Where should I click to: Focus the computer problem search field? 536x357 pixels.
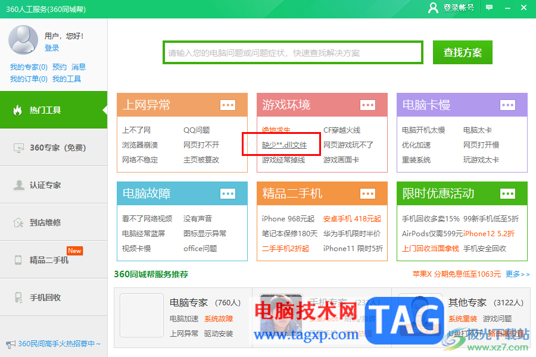(x=293, y=52)
